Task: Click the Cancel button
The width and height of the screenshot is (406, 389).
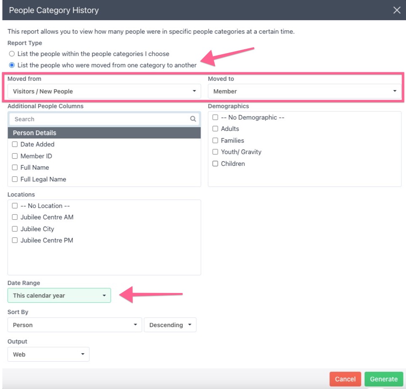Action: [345, 379]
